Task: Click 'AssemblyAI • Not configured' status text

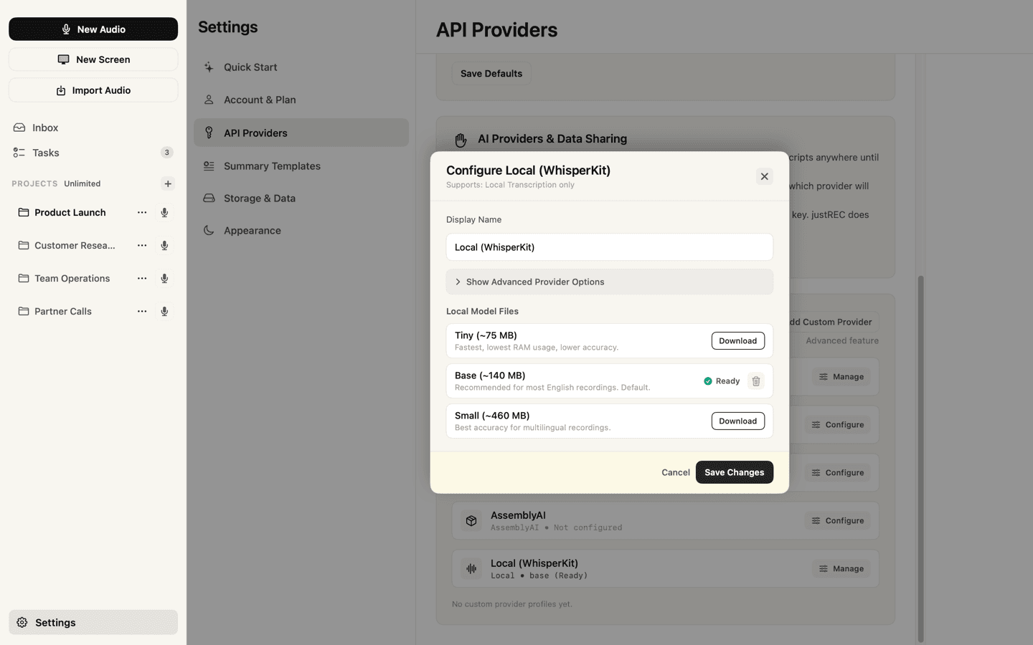Action: [556, 527]
